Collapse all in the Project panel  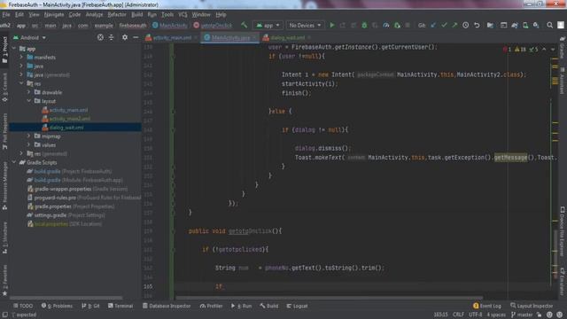112,37
